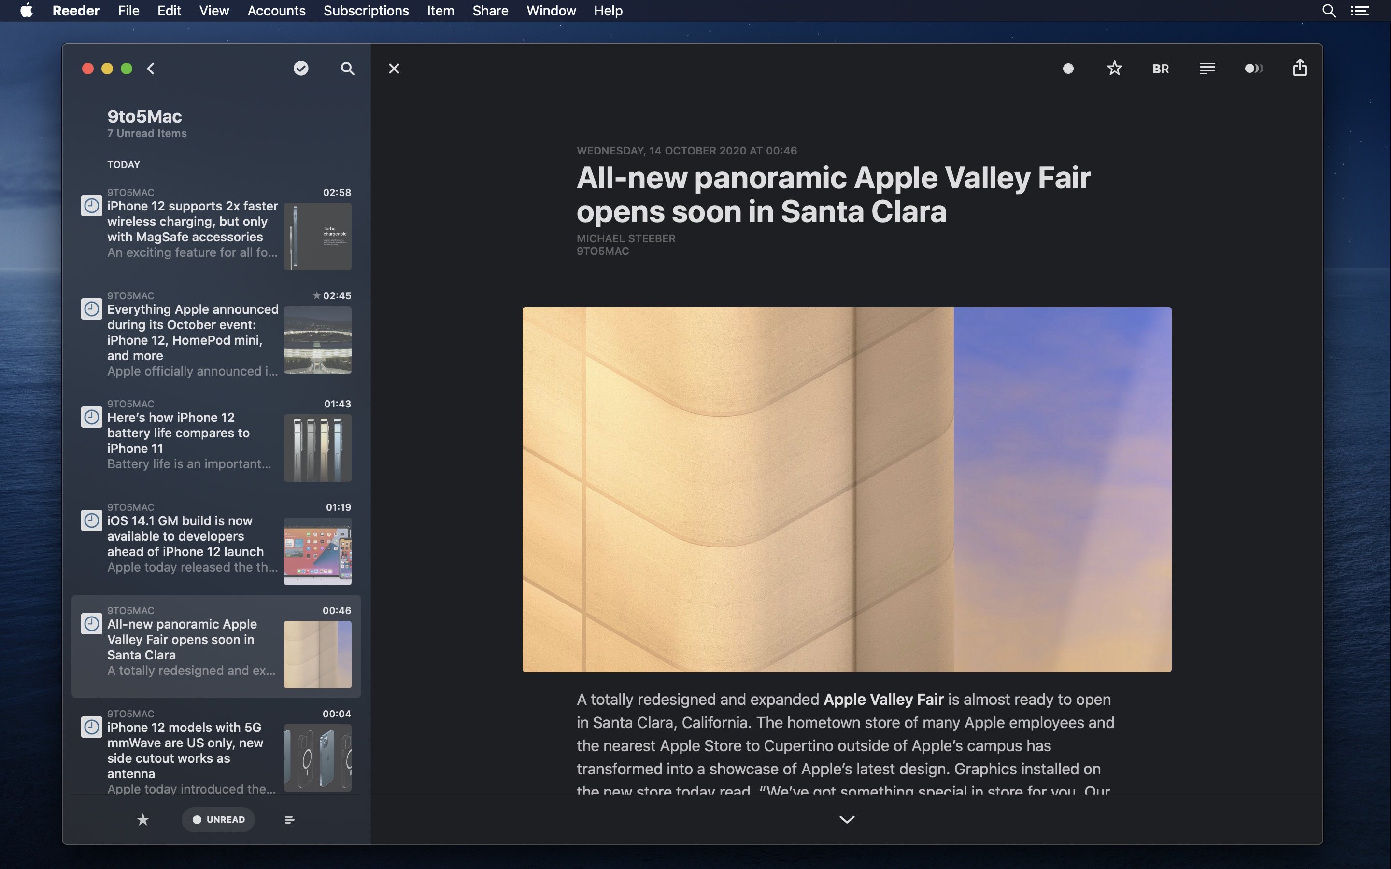Open the MagSafe wireless charging thumbnail

318,237
